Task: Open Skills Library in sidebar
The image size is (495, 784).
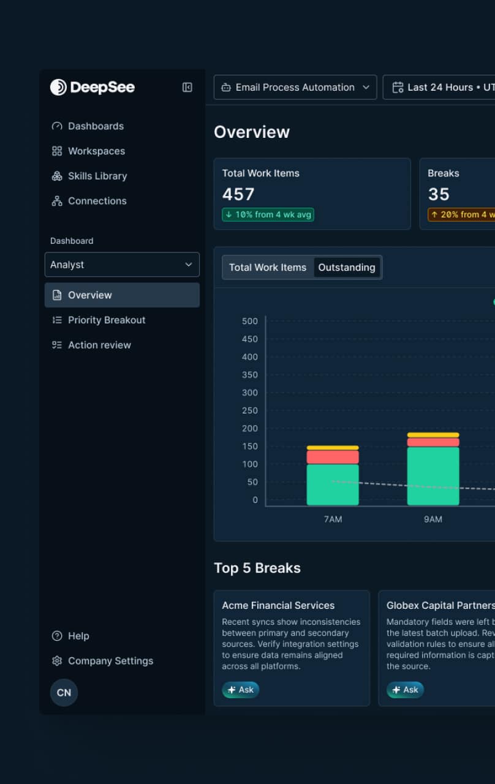Action: click(122, 176)
